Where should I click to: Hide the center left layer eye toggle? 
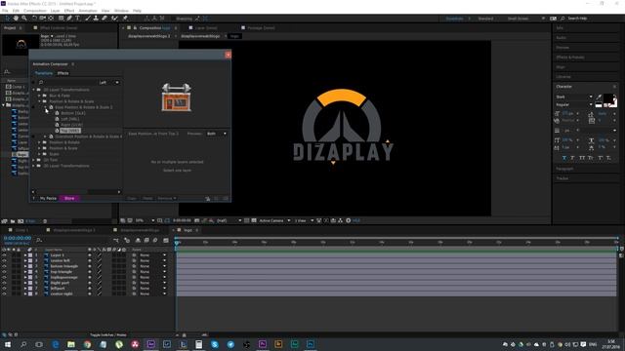click(x=4, y=260)
